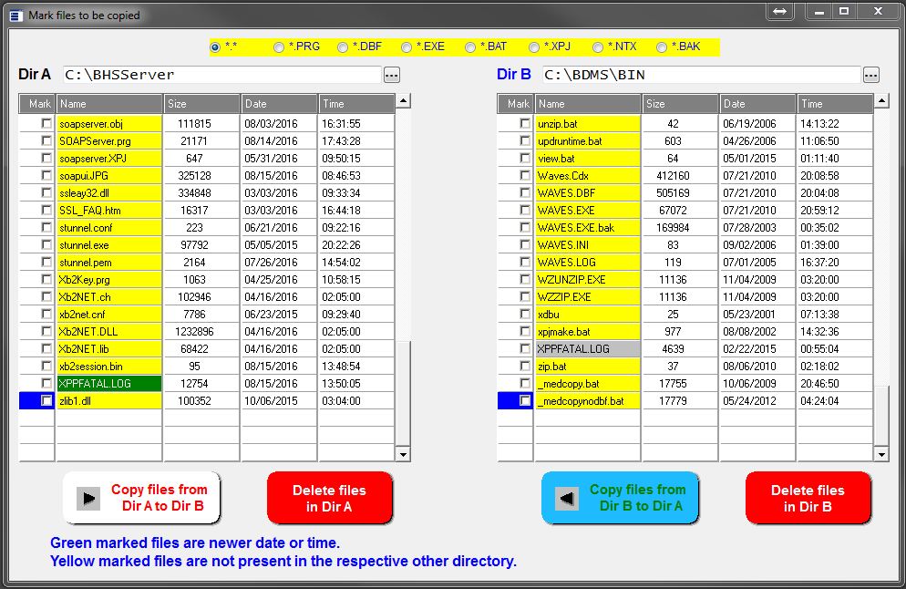906x589 pixels.
Task: Mark the XPPFATAL.LOG checkbox in Dir A
Action: [46, 384]
